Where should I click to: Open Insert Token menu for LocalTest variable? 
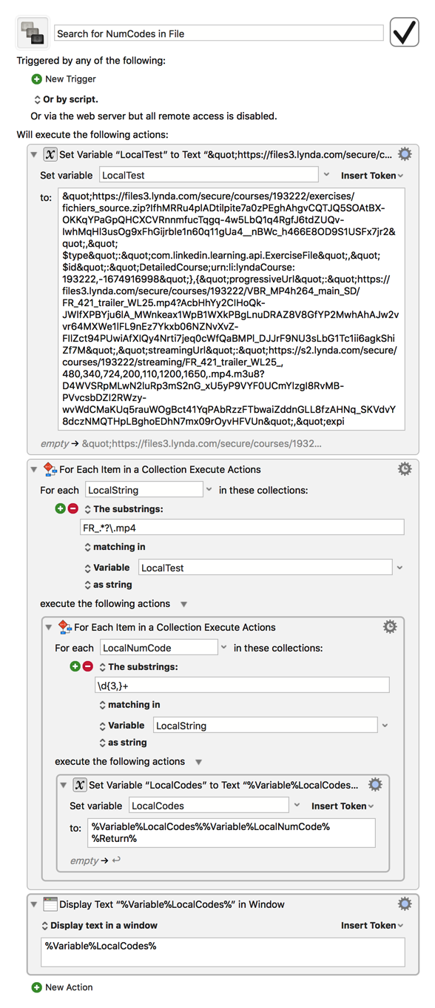coord(372,176)
